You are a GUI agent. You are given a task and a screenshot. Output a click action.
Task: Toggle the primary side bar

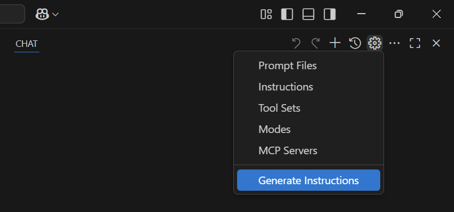pos(287,14)
